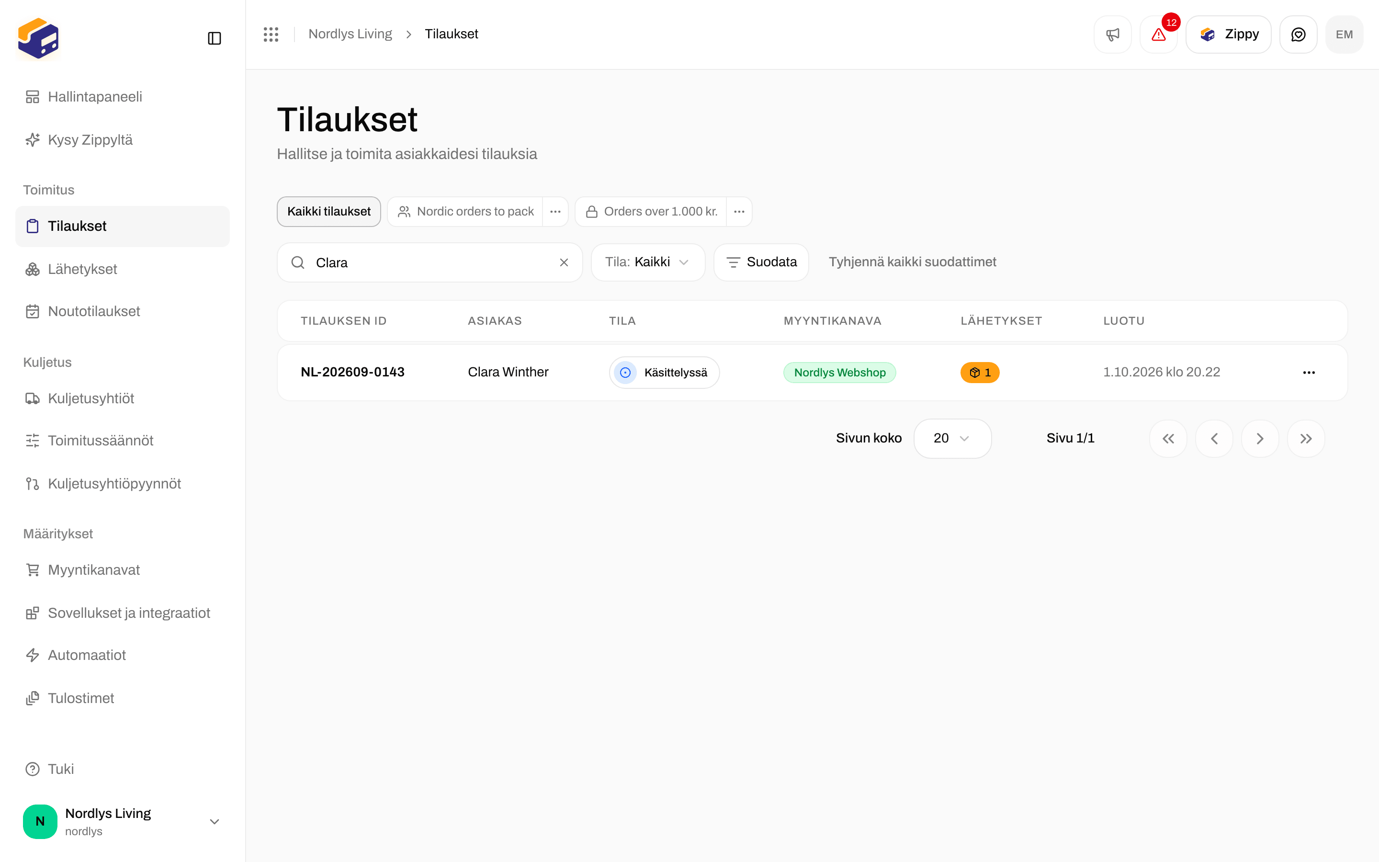The height and width of the screenshot is (862, 1379).
Task: Switch to Orders over 1.000 kr. view
Action: click(651, 212)
